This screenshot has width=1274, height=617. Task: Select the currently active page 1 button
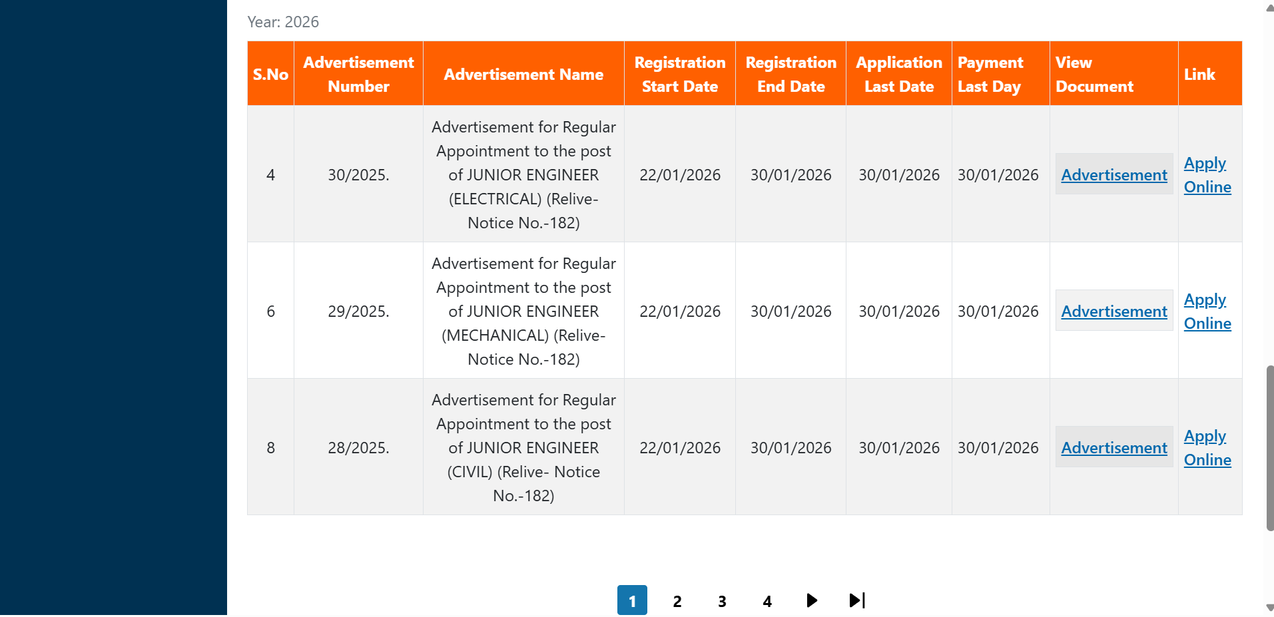631,600
